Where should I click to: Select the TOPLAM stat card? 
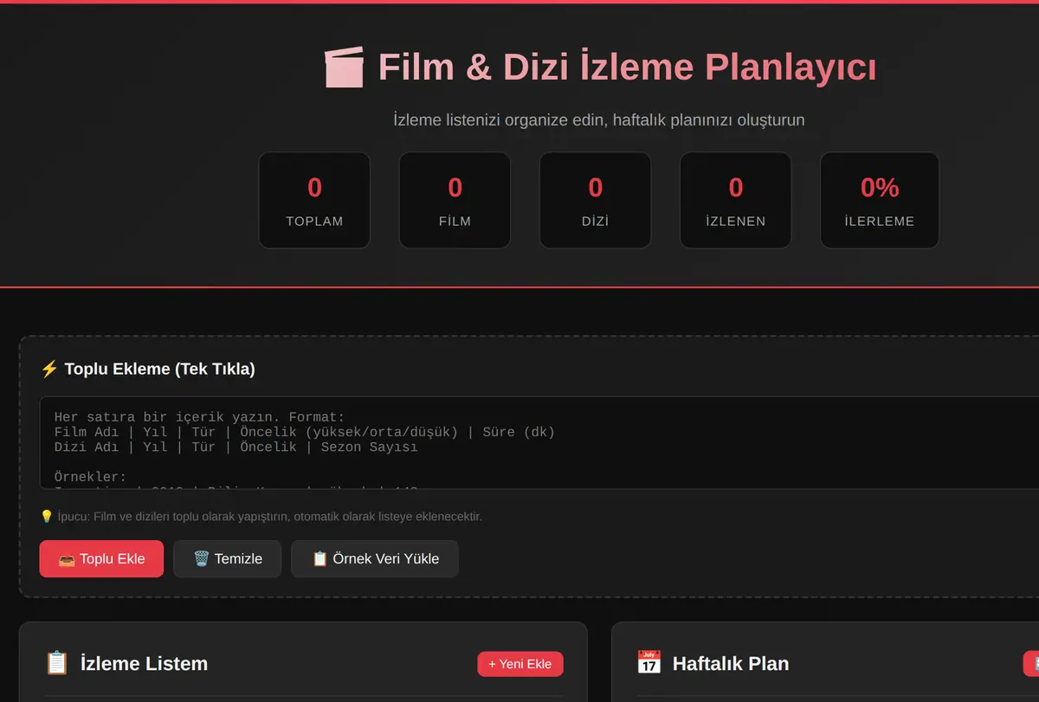pos(314,201)
